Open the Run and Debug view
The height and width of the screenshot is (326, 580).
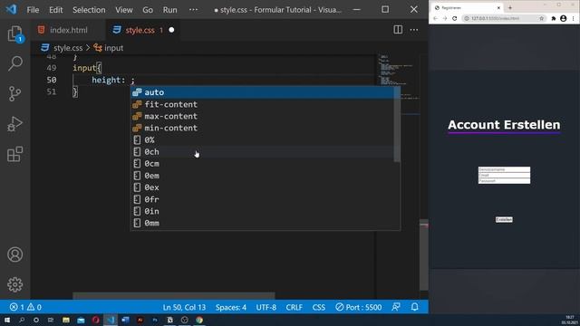(15, 124)
